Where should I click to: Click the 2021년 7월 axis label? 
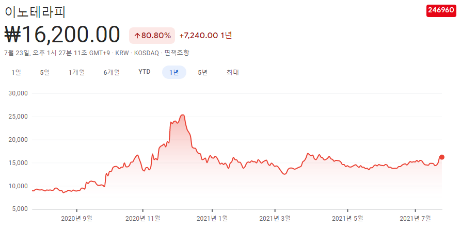[x=415, y=219]
